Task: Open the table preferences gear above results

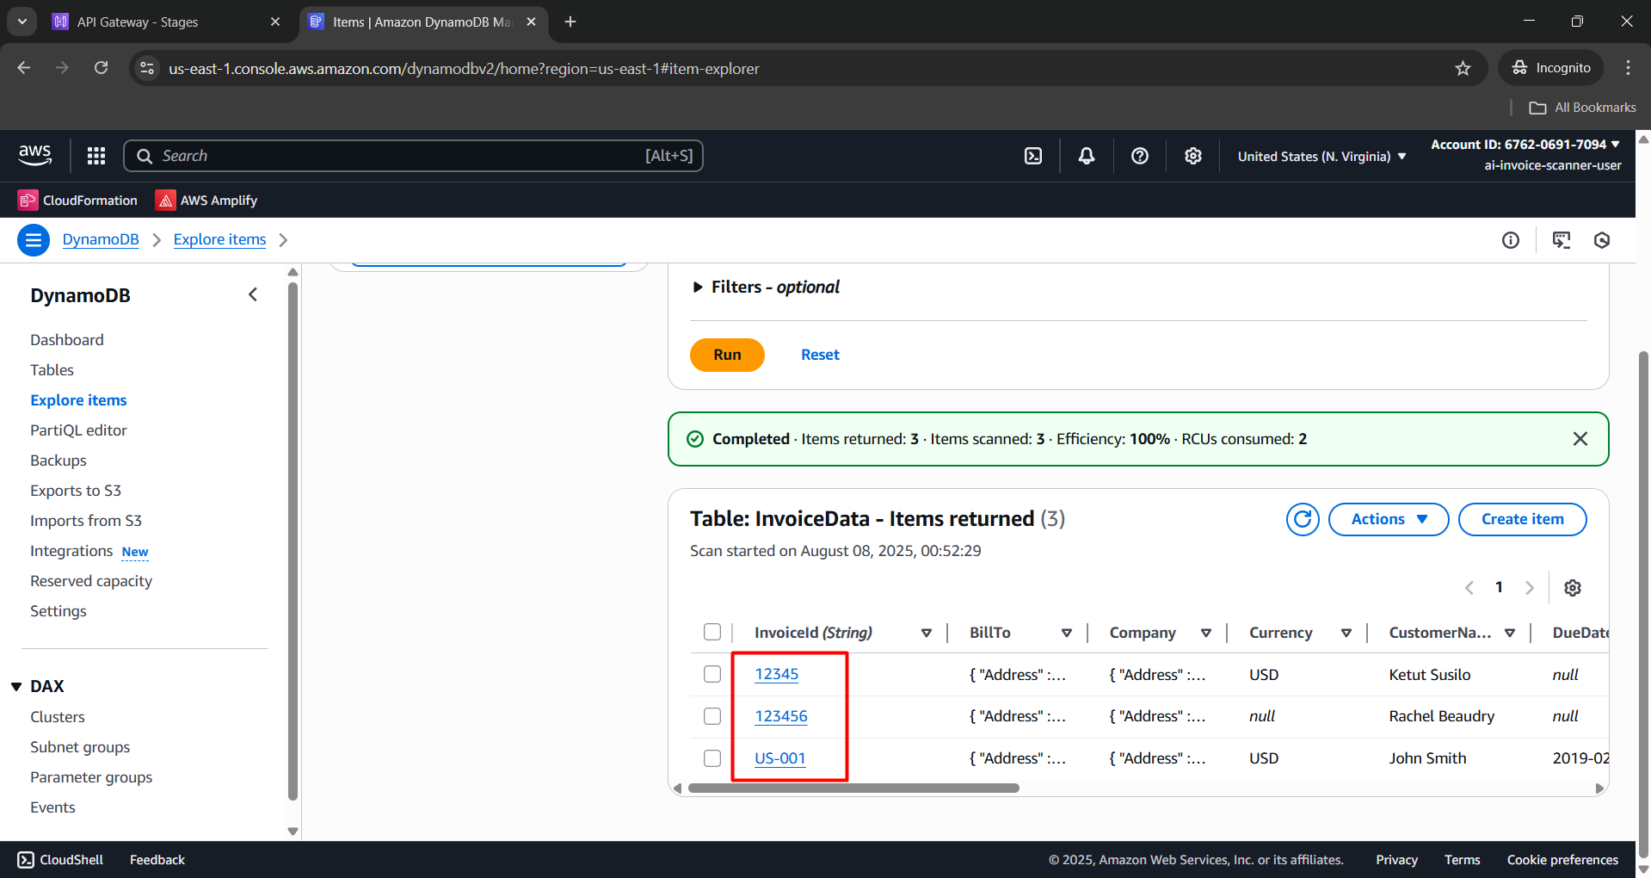Action: [x=1573, y=587]
